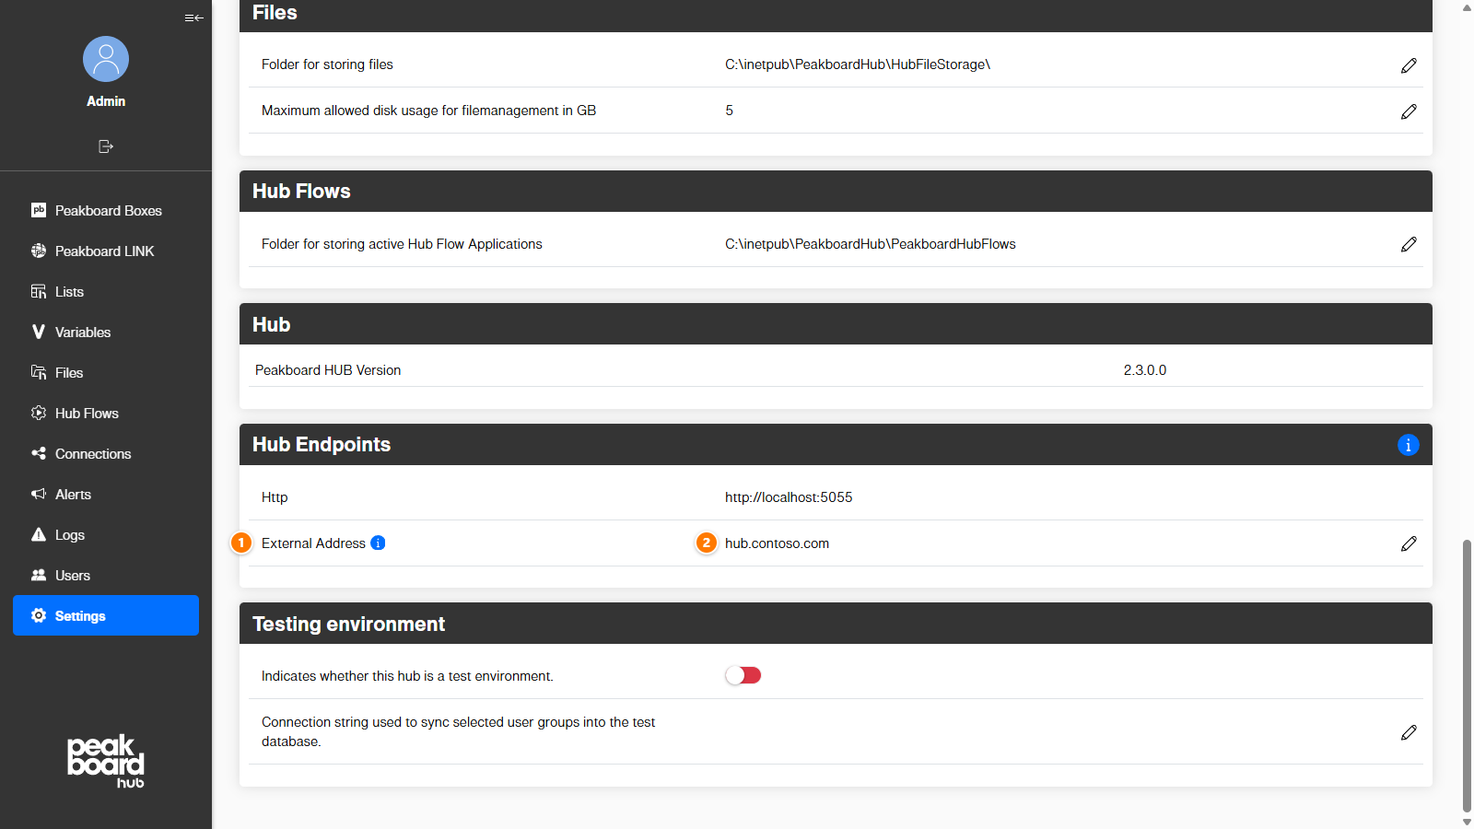Image resolution: width=1474 pixels, height=829 pixels.
Task: Click the Lists table icon
Action: tap(39, 291)
